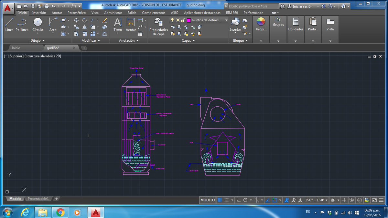Viewport: 388px width, 218px height.
Task: Click Iniciar sesión to sign in
Action: coord(303,6)
